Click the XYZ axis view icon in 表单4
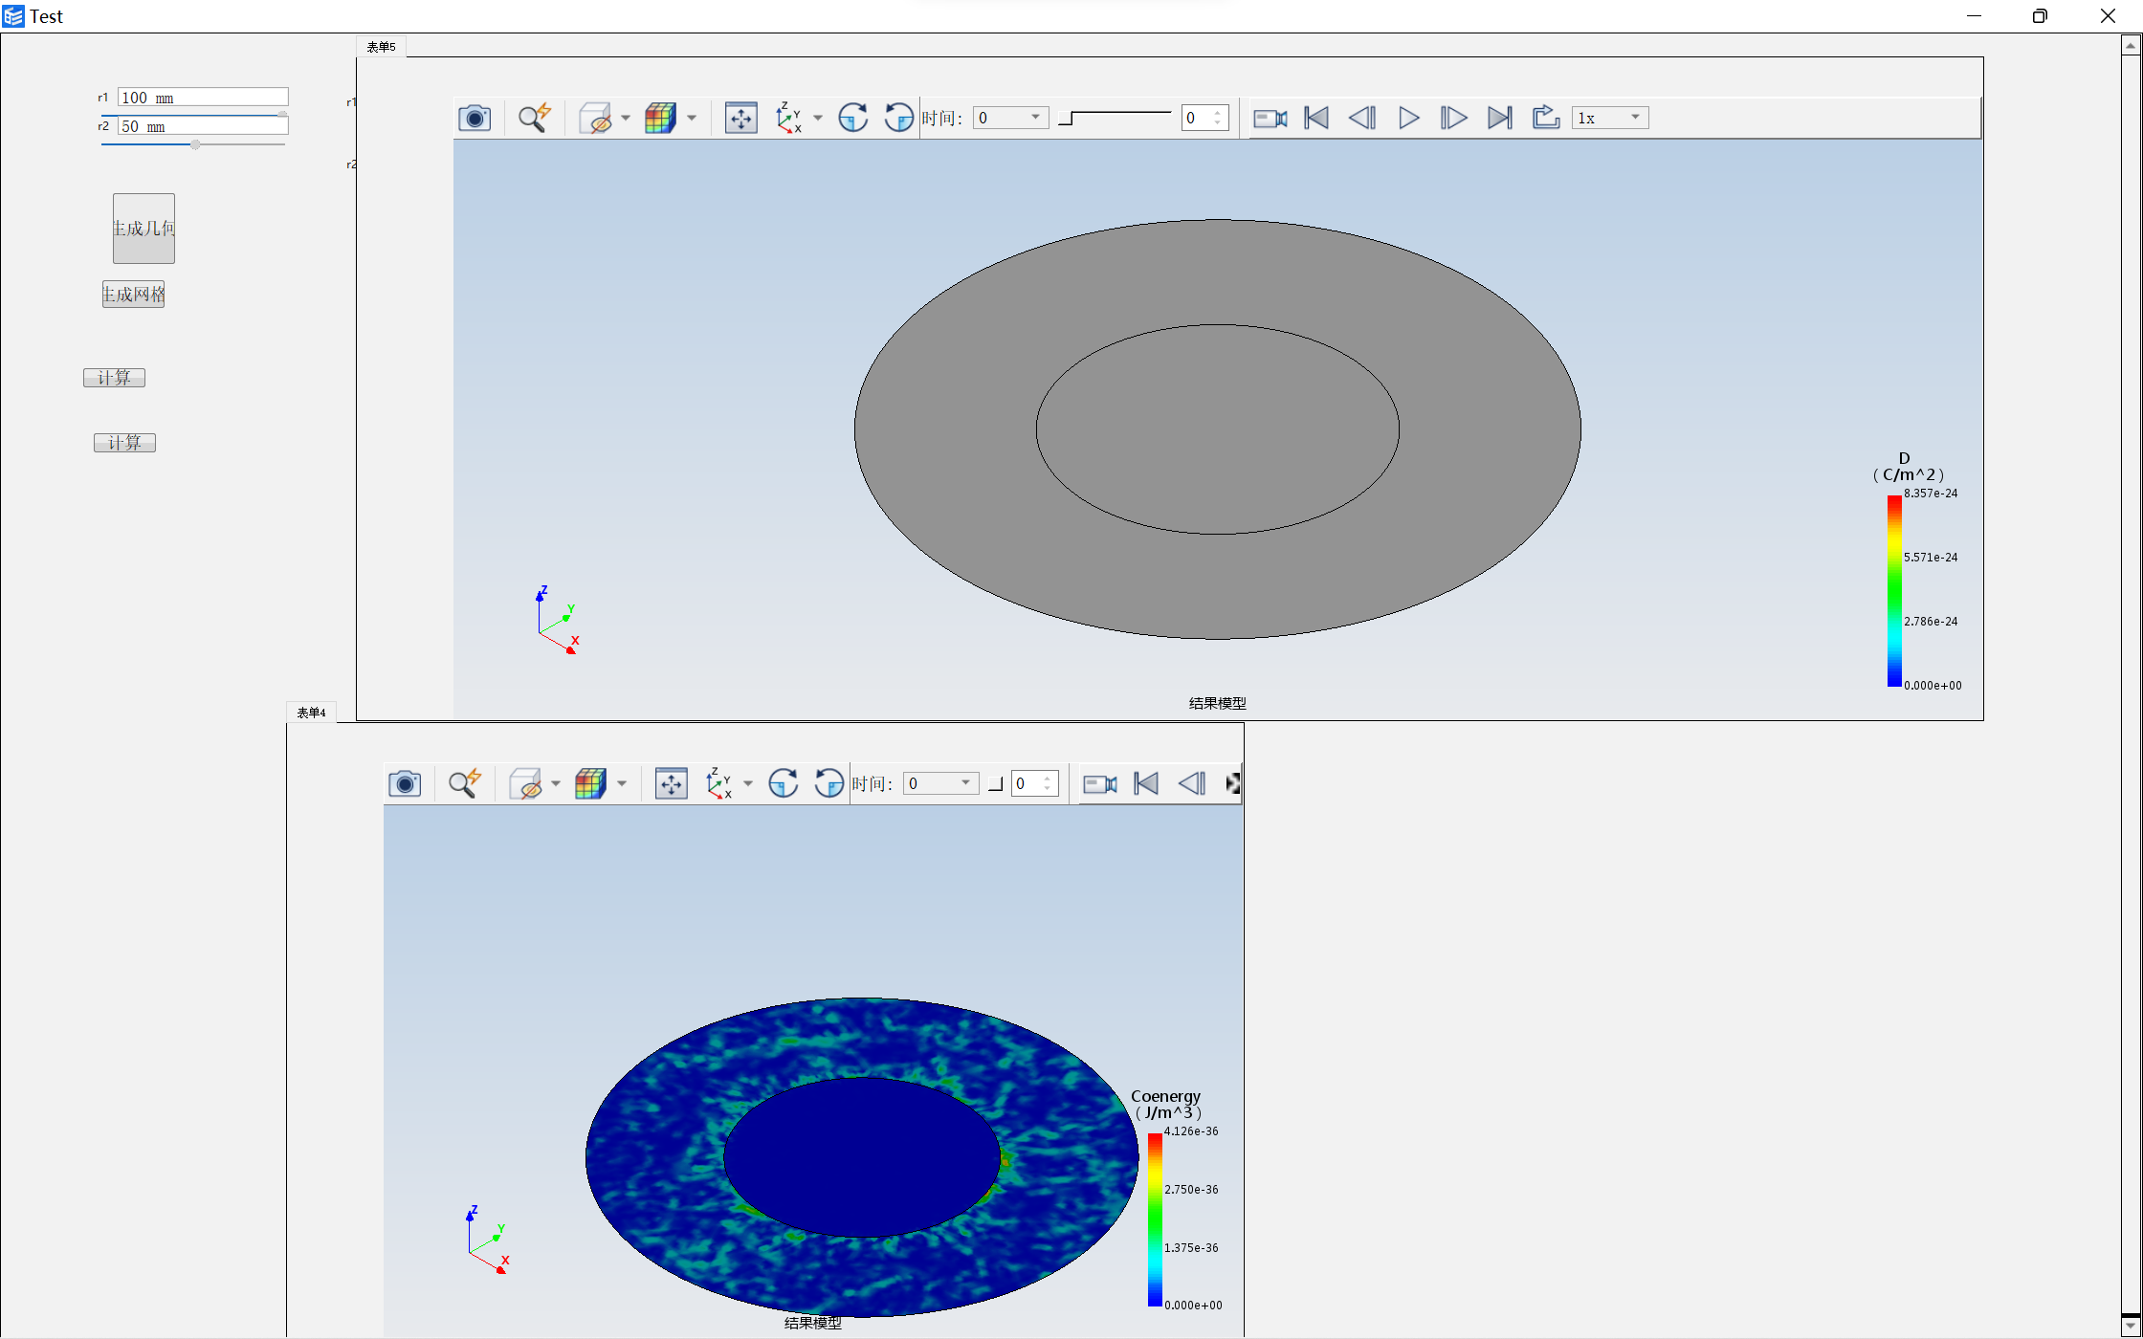The height and width of the screenshot is (1339, 2143). point(718,783)
